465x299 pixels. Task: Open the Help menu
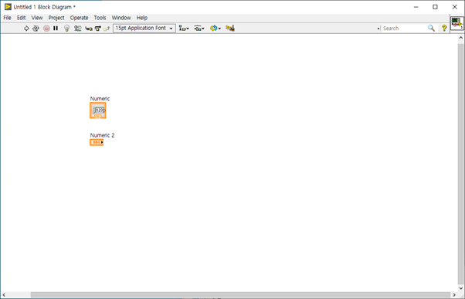click(x=142, y=18)
